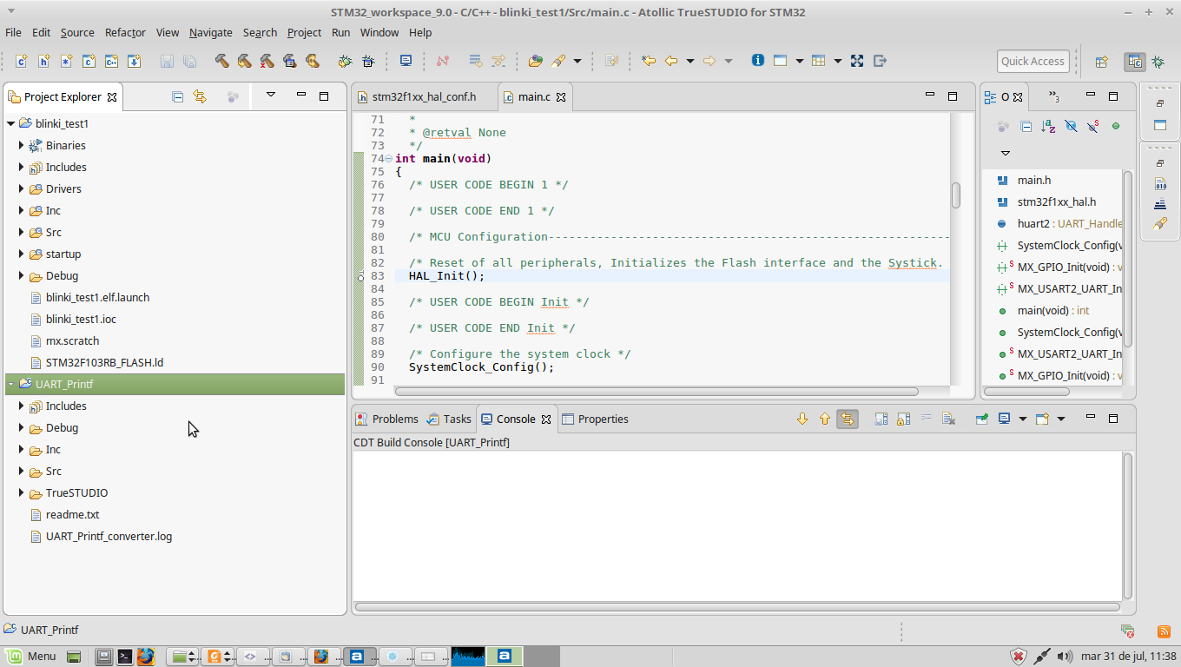Click the fullscreen arrows toolbar icon
Image resolution: width=1181 pixels, height=667 pixels.
(x=857, y=61)
